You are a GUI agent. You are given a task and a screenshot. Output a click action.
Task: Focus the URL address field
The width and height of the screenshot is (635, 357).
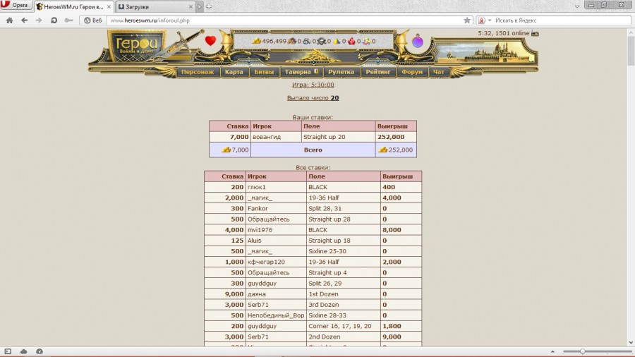284,20
